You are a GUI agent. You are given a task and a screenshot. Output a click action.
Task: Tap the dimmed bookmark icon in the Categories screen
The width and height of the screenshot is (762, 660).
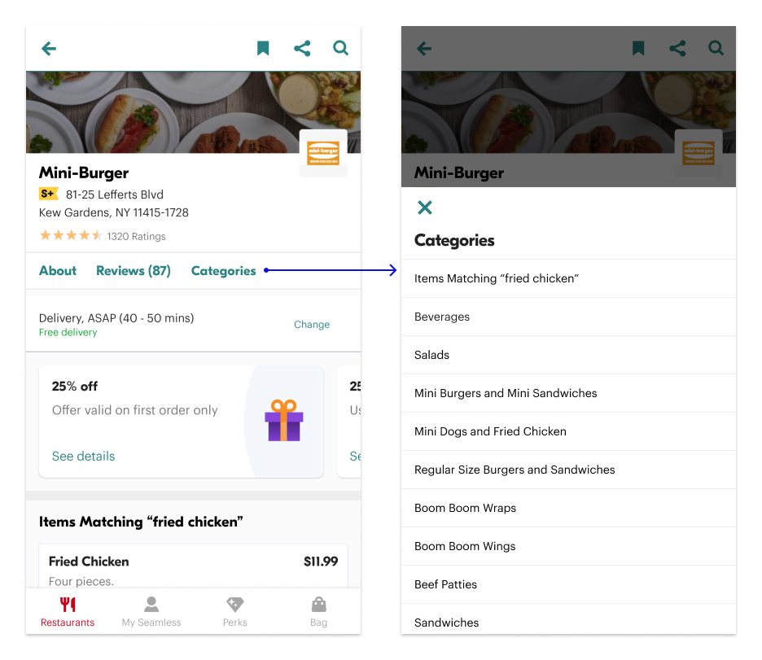[638, 48]
